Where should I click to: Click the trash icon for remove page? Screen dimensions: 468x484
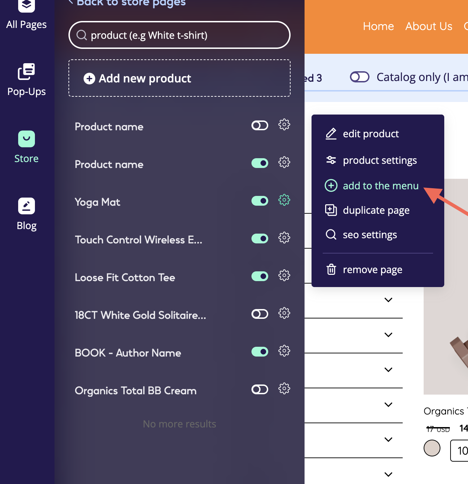tap(331, 269)
